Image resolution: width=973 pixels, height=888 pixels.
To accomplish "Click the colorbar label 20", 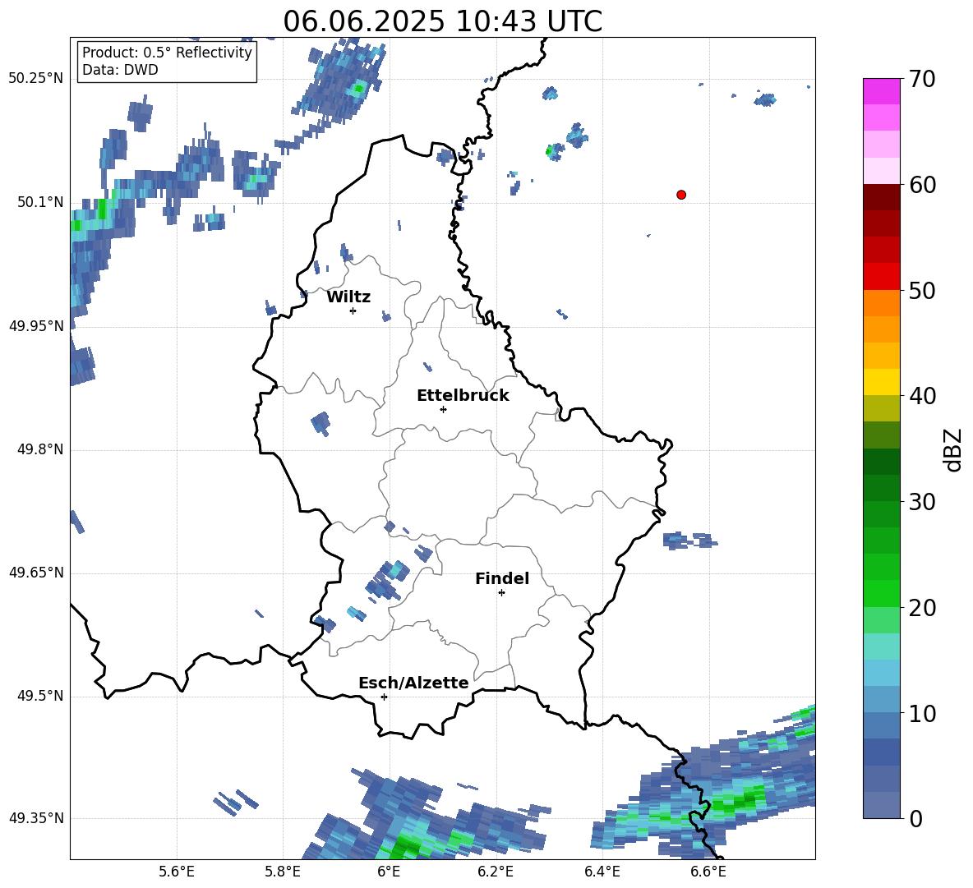I will pyautogui.click(x=922, y=607).
